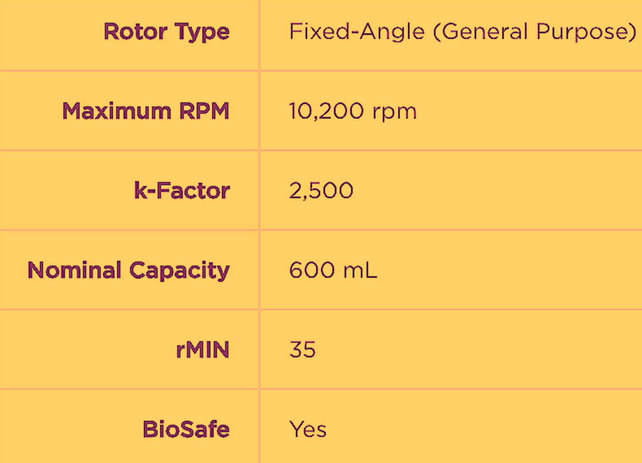The width and height of the screenshot is (642, 463).
Task: Click the word "Purpose)" in Rotor Type value
Action: point(586,32)
